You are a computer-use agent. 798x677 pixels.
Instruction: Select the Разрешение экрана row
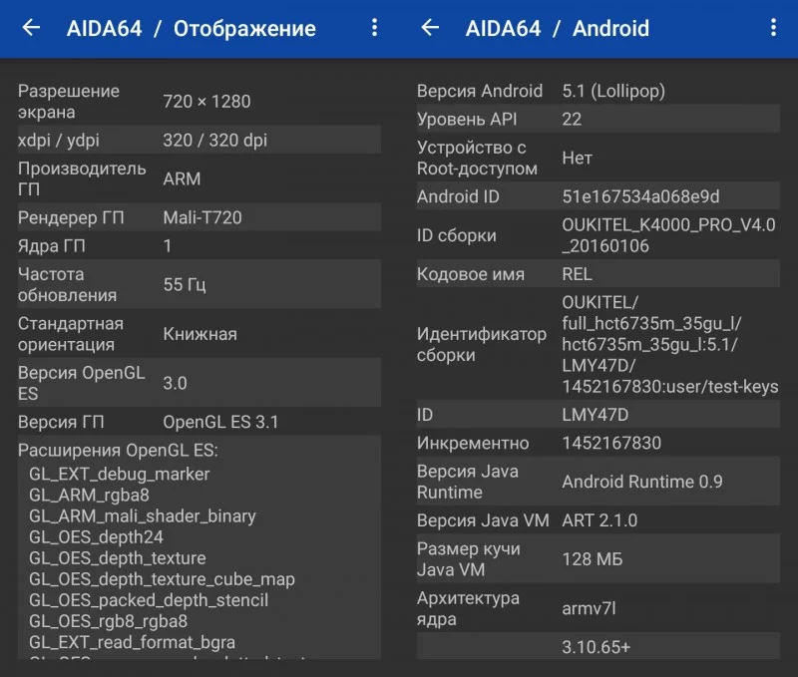coord(199,101)
